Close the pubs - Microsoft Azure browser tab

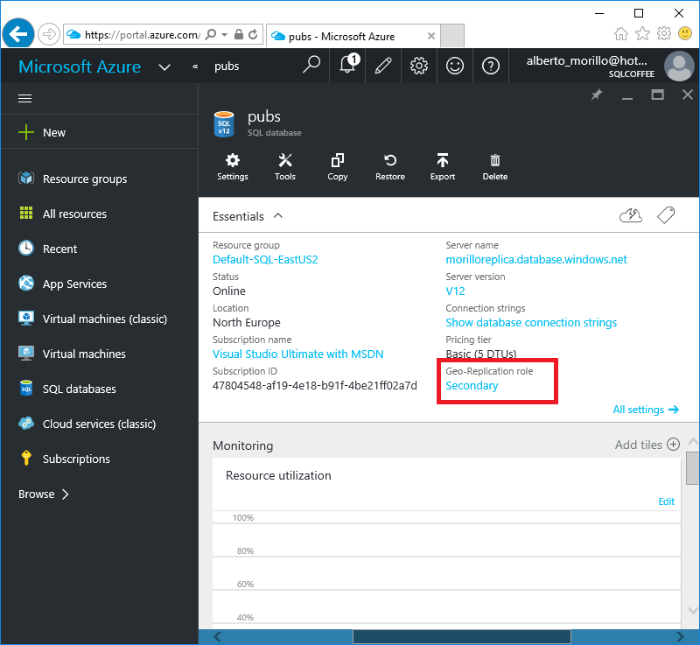point(430,36)
